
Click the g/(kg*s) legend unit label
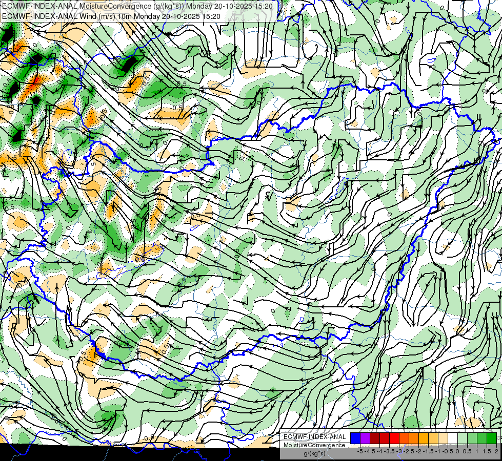coord(315,453)
